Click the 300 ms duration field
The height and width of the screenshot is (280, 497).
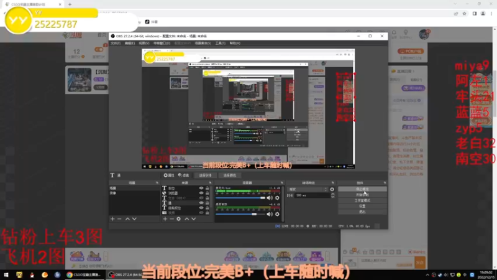(x=312, y=195)
